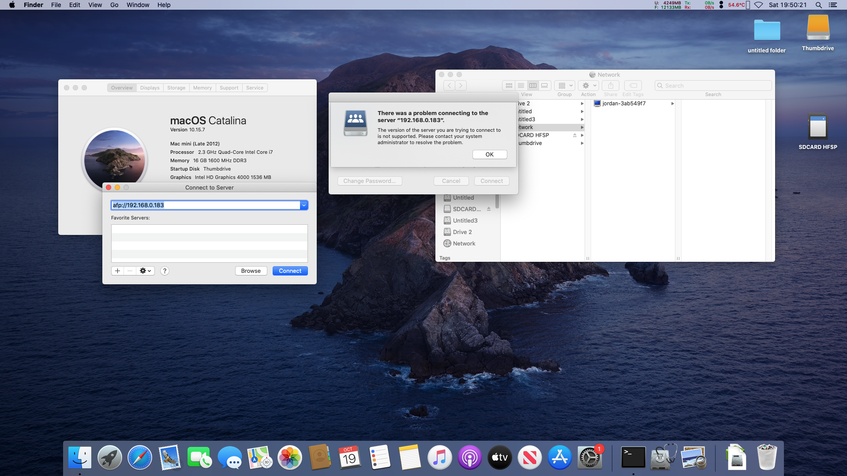Select SDCARD HFSP icon on desktop
847x476 pixels.
pyautogui.click(x=817, y=131)
